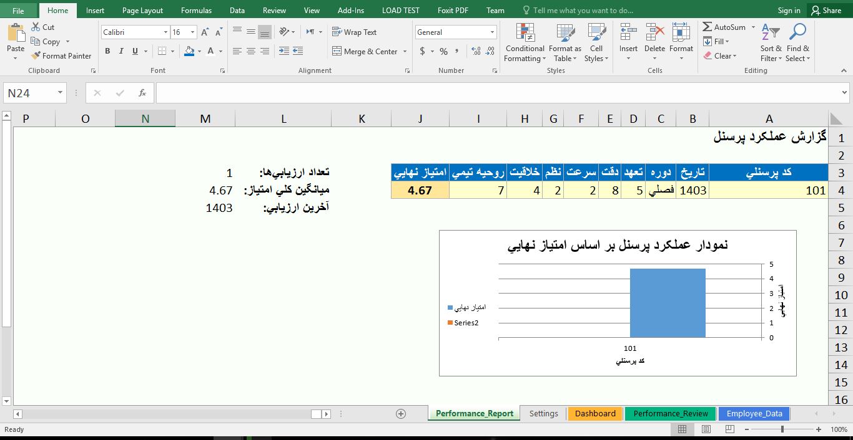Image resolution: width=853 pixels, height=440 pixels.
Task: Click Tell me what you want search
Action: [578, 10]
